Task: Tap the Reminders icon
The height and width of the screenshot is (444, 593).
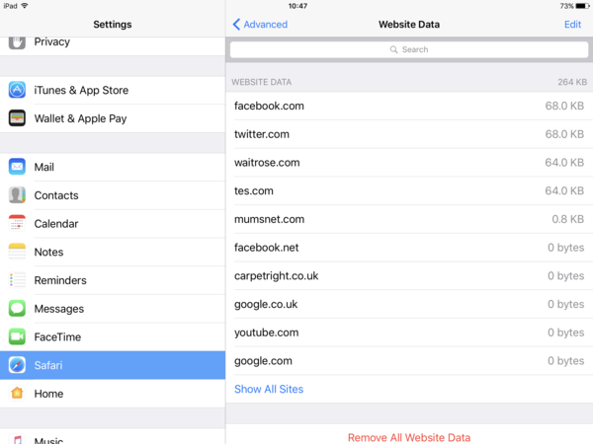Action: 17,280
